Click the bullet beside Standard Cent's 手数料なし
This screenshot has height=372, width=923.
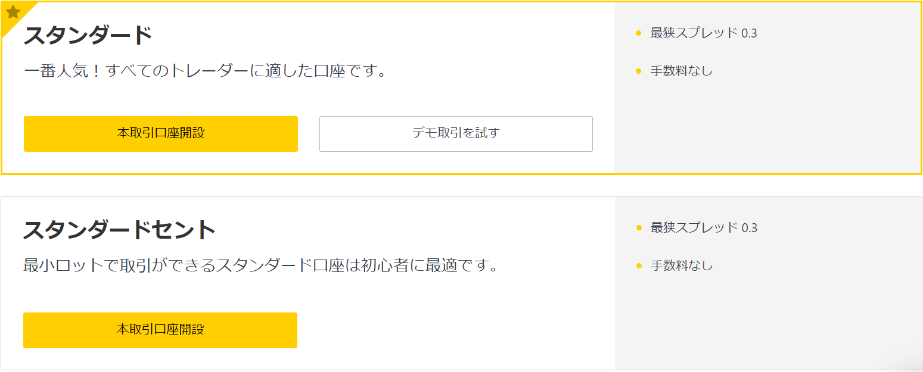coord(639,265)
